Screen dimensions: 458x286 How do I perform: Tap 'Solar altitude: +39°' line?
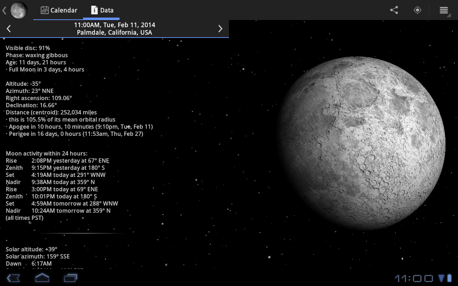31,249
